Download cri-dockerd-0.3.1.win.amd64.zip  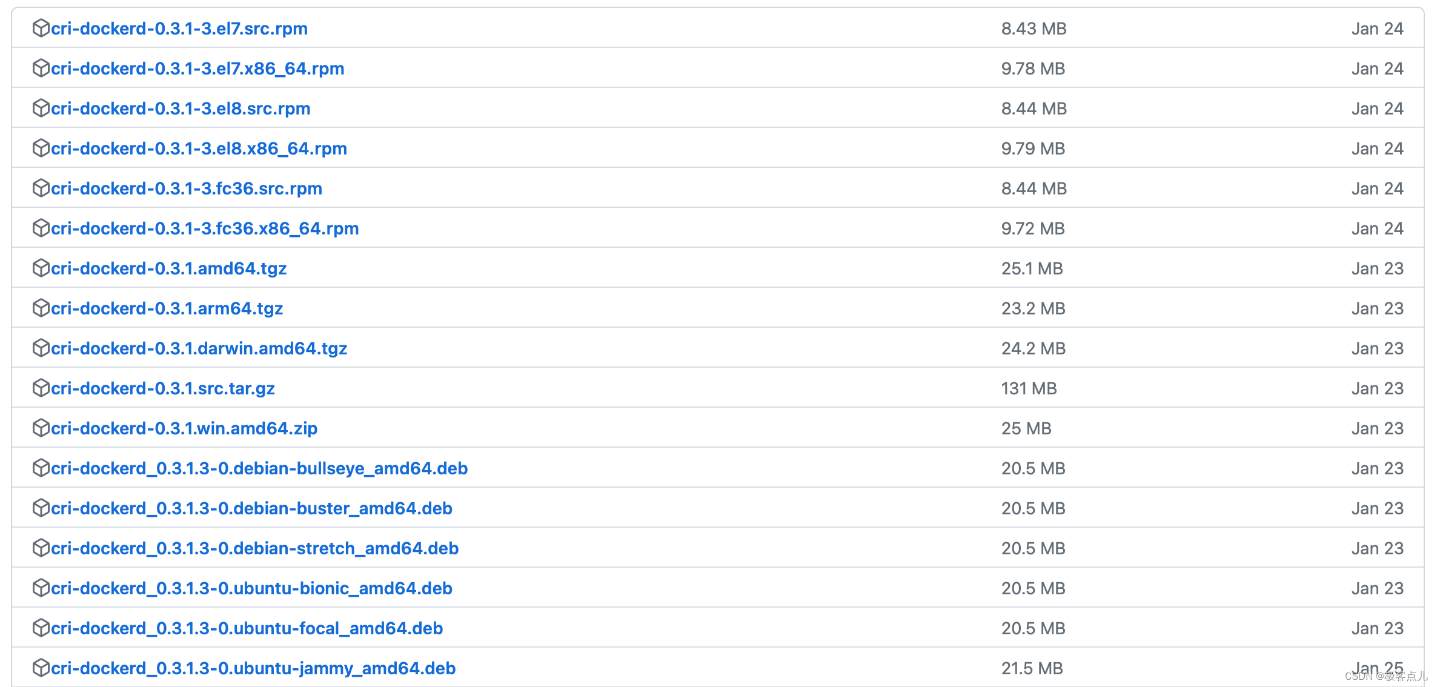point(184,428)
